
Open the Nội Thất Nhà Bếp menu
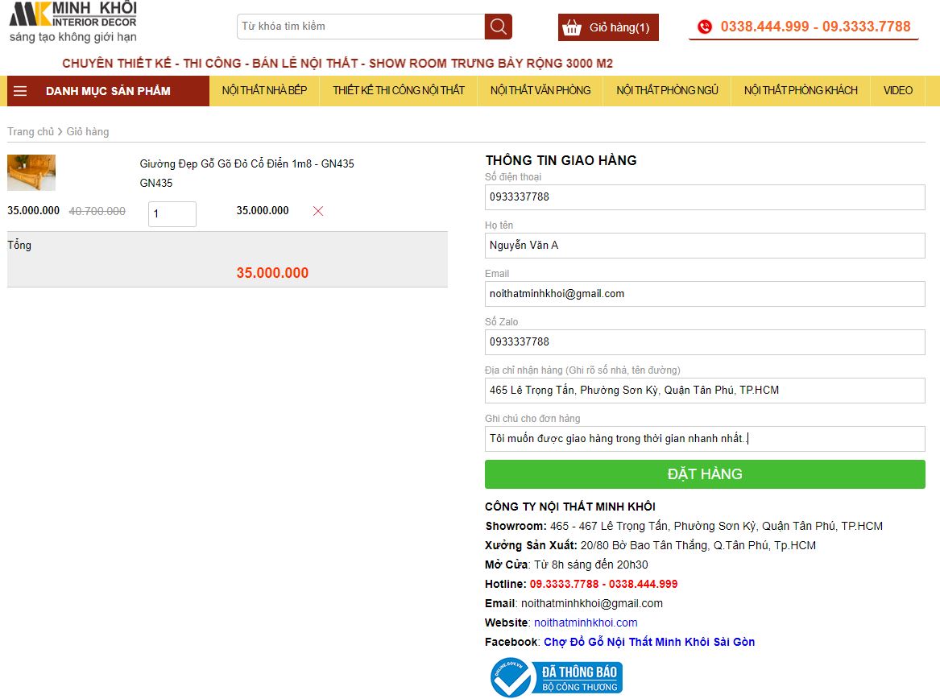click(x=264, y=90)
